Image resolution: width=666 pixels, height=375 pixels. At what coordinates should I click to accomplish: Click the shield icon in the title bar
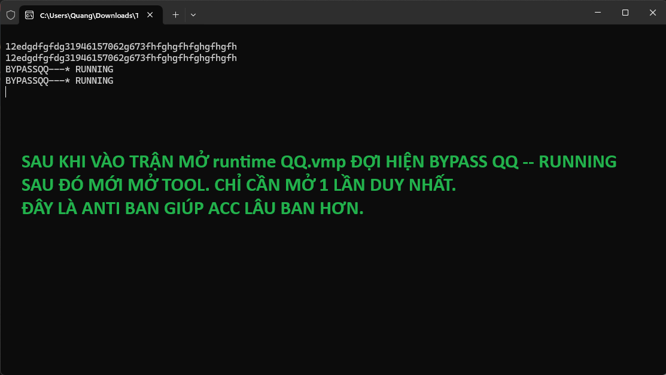point(11,16)
